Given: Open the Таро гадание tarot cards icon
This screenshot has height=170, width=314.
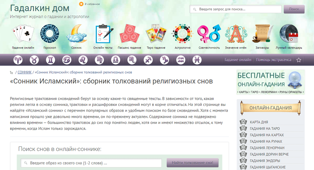Looking at the screenshot, I should point(156,34).
